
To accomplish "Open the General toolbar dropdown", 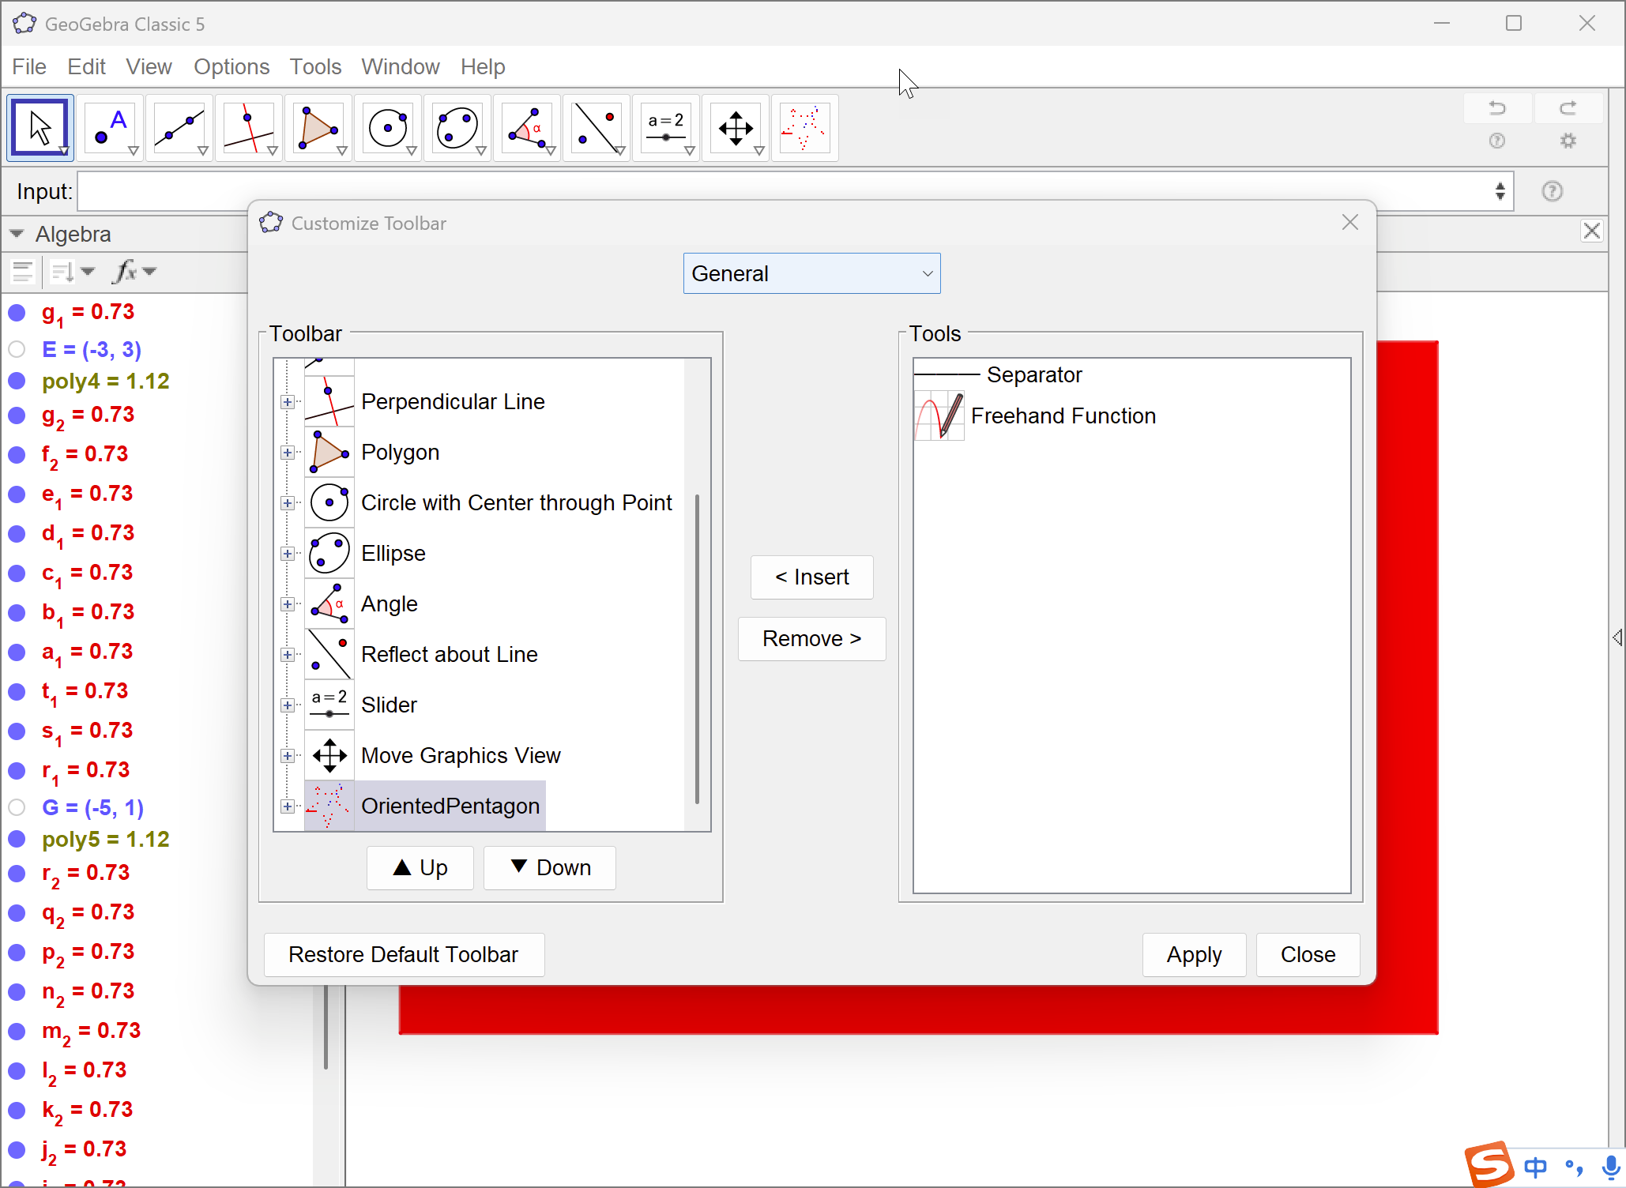I will coord(811,273).
